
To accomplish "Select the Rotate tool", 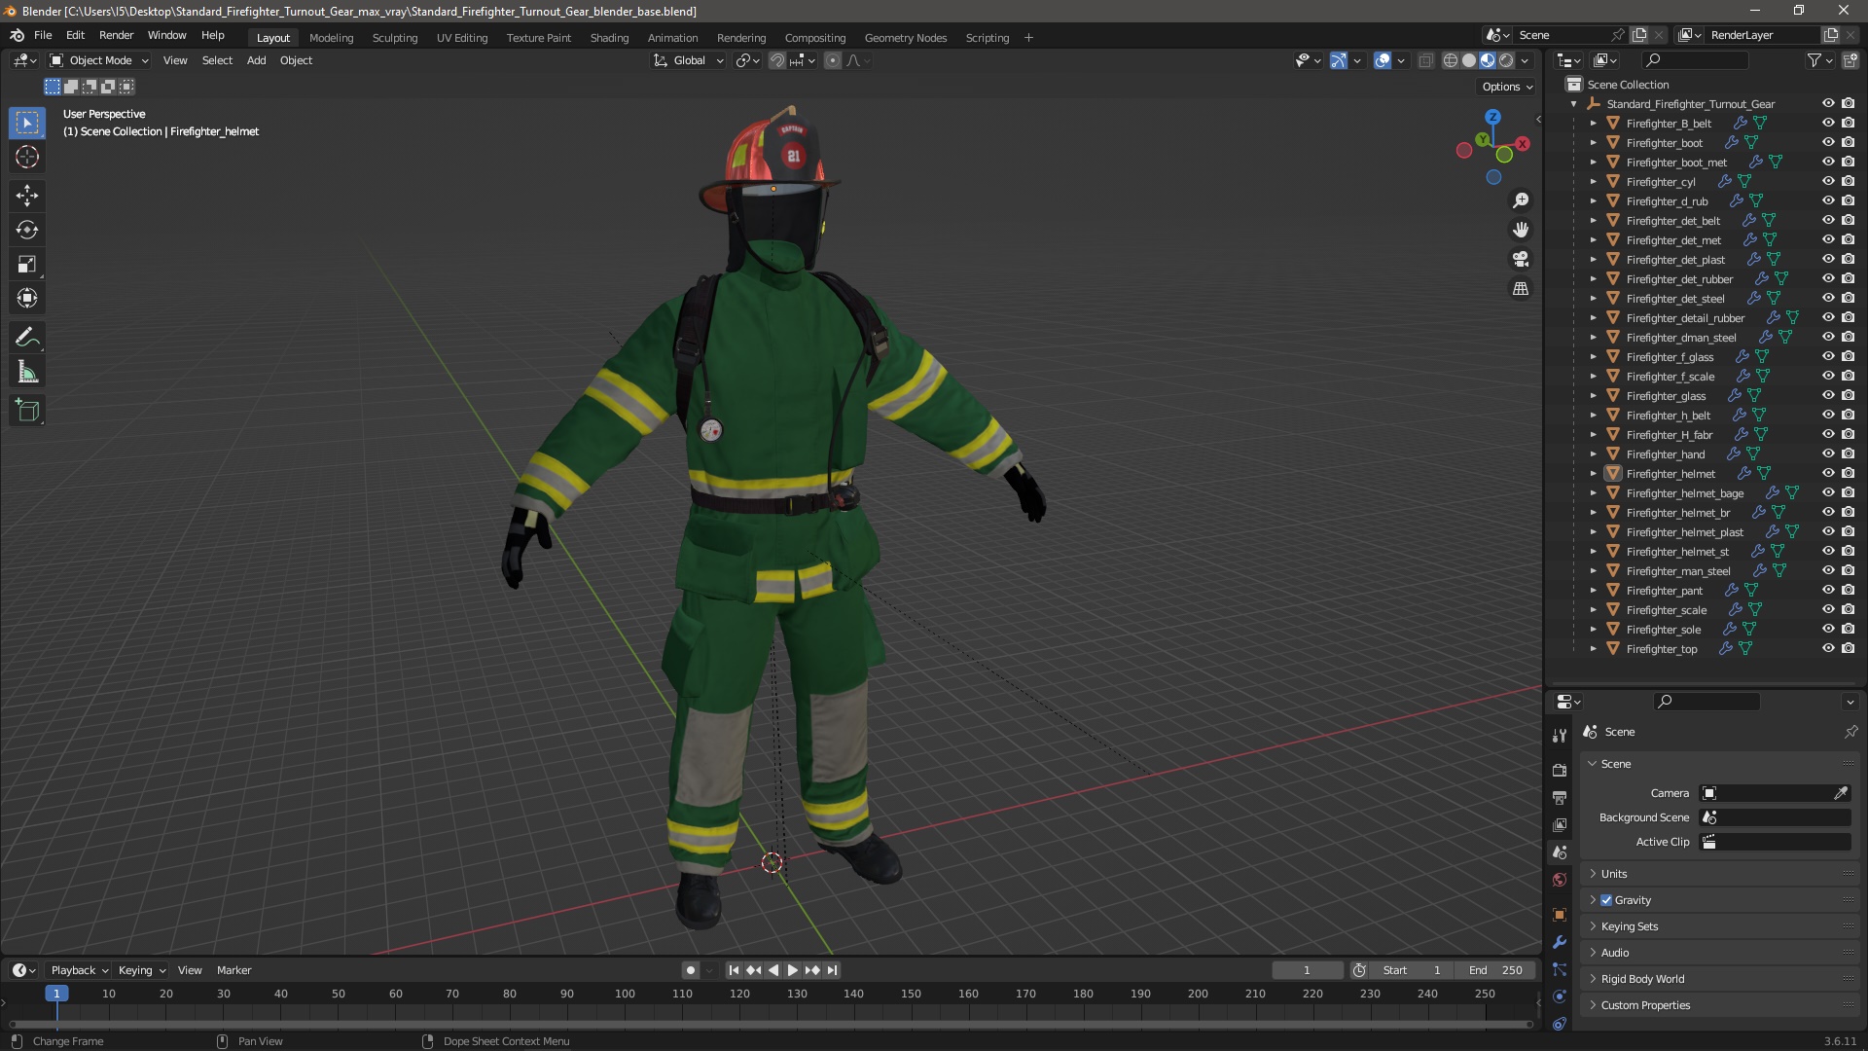I will point(27,230).
